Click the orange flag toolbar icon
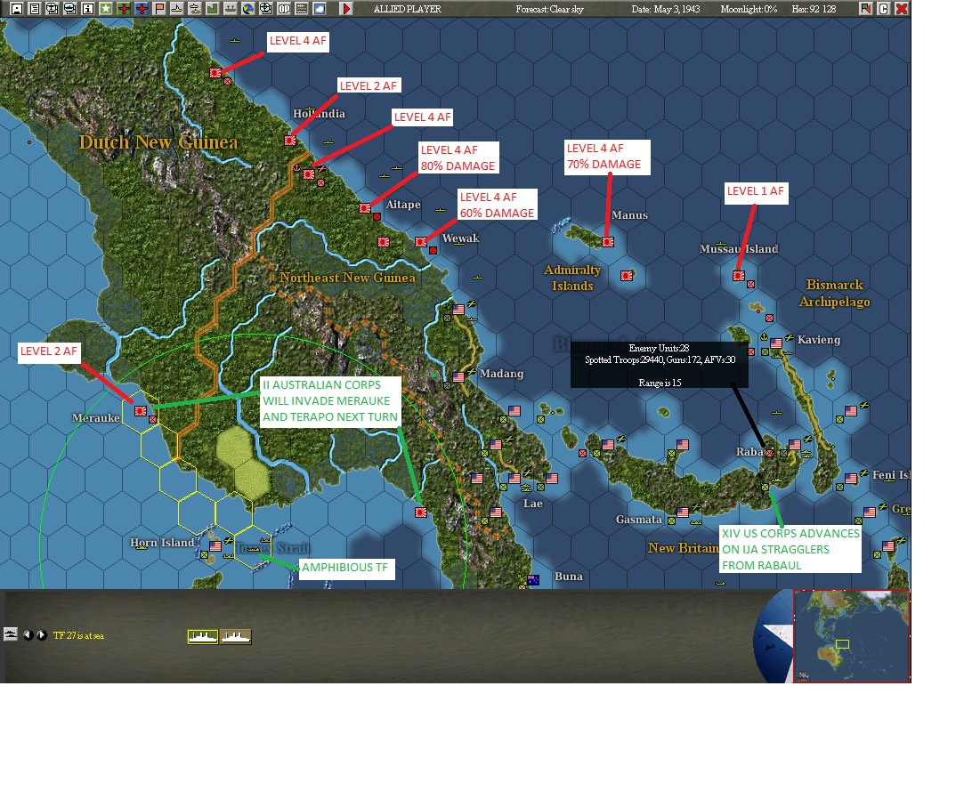The height and width of the screenshot is (799, 964). click(x=159, y=9)
